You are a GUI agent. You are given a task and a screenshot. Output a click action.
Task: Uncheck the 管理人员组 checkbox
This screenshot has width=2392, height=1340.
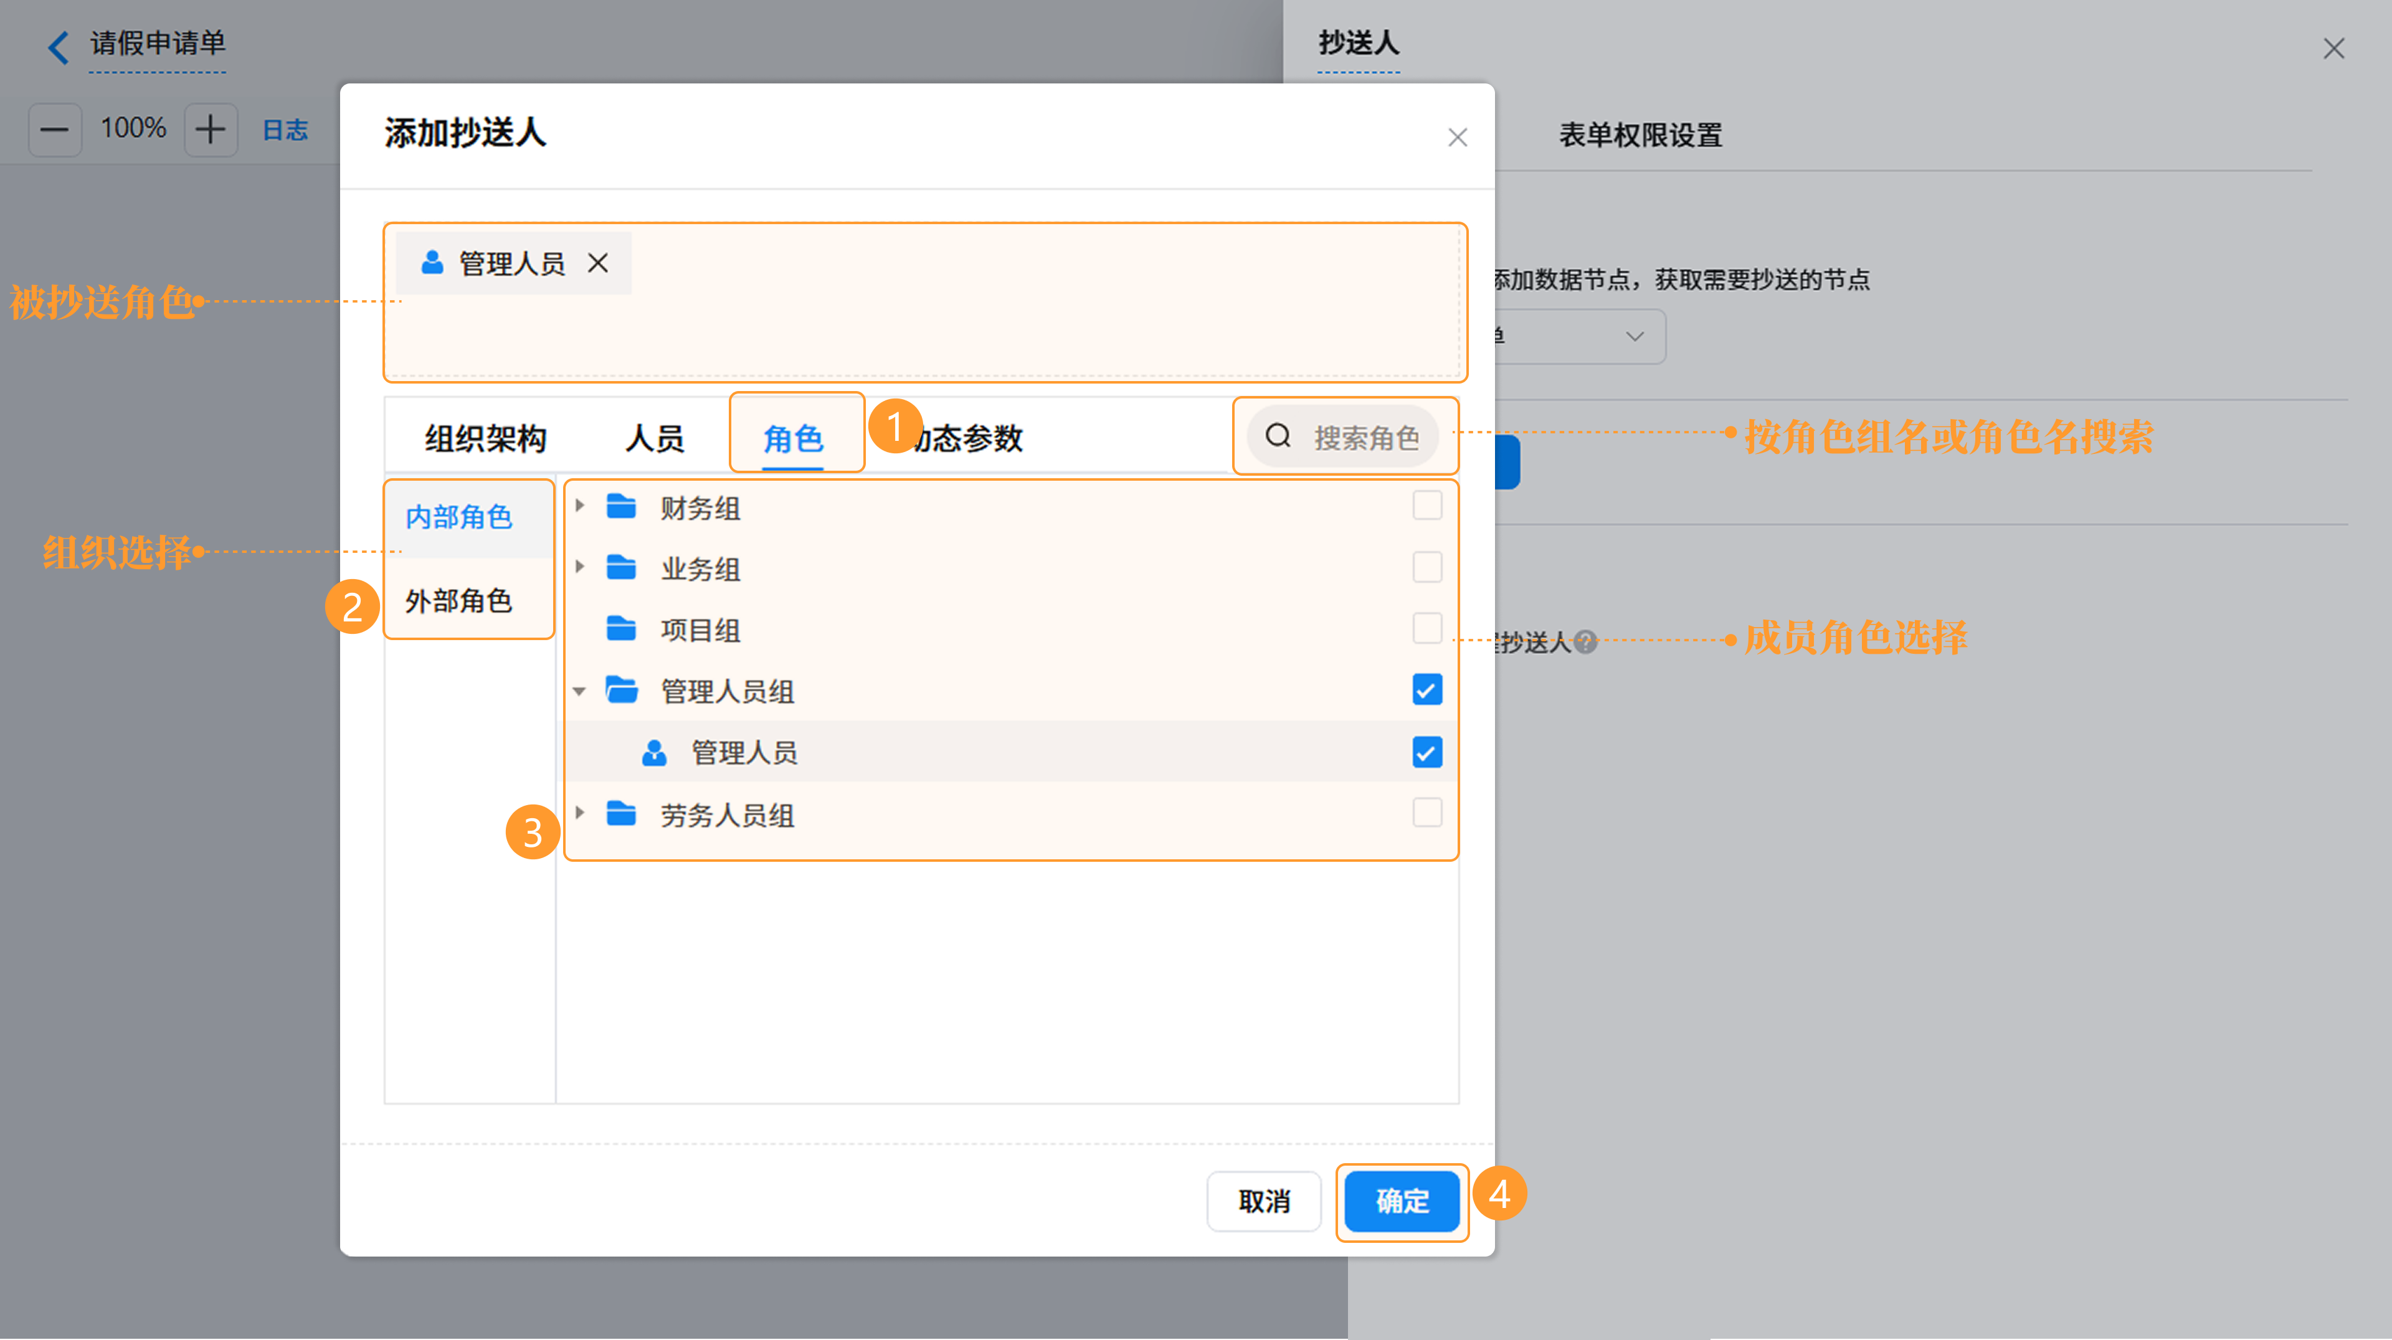1427,691
